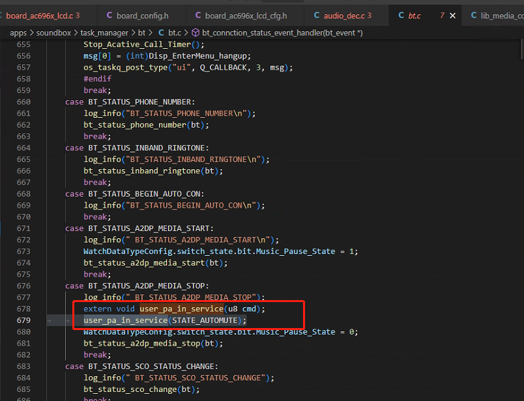524x401 pixels.
Task: Click BT_STATUS_PHONE_NUMBER case label on line 660
Action: (x=139, y=102)
